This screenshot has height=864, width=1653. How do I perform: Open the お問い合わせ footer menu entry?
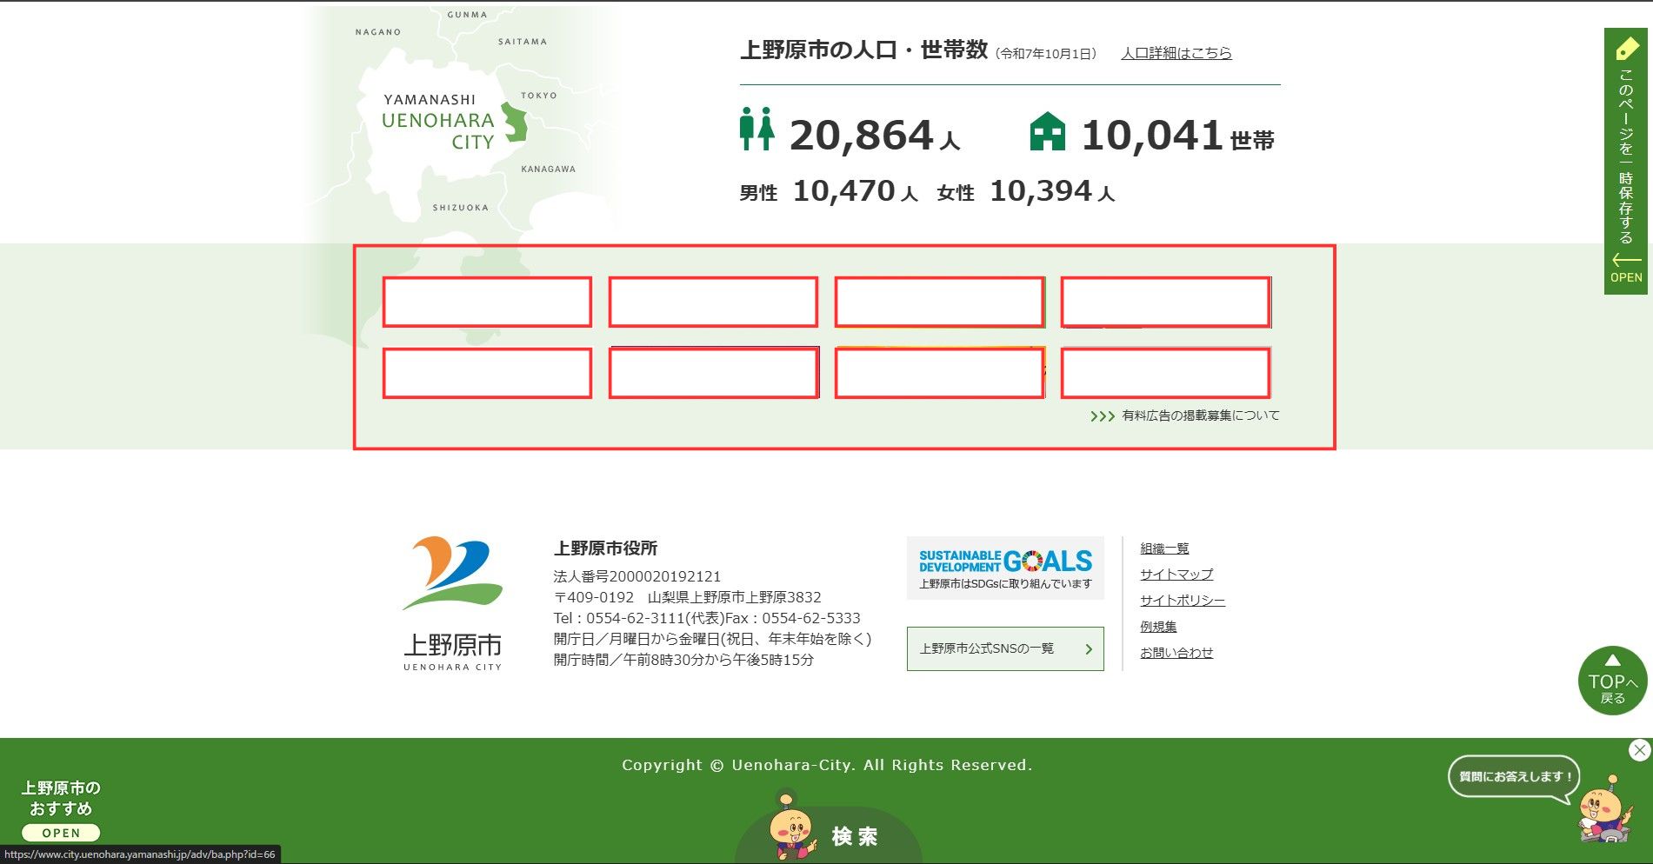pyautogui.click(x=1176, y=651)
